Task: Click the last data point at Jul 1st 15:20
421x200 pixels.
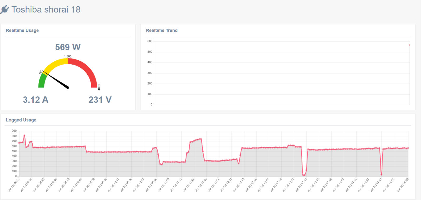Action: click(x=408, y=148)
